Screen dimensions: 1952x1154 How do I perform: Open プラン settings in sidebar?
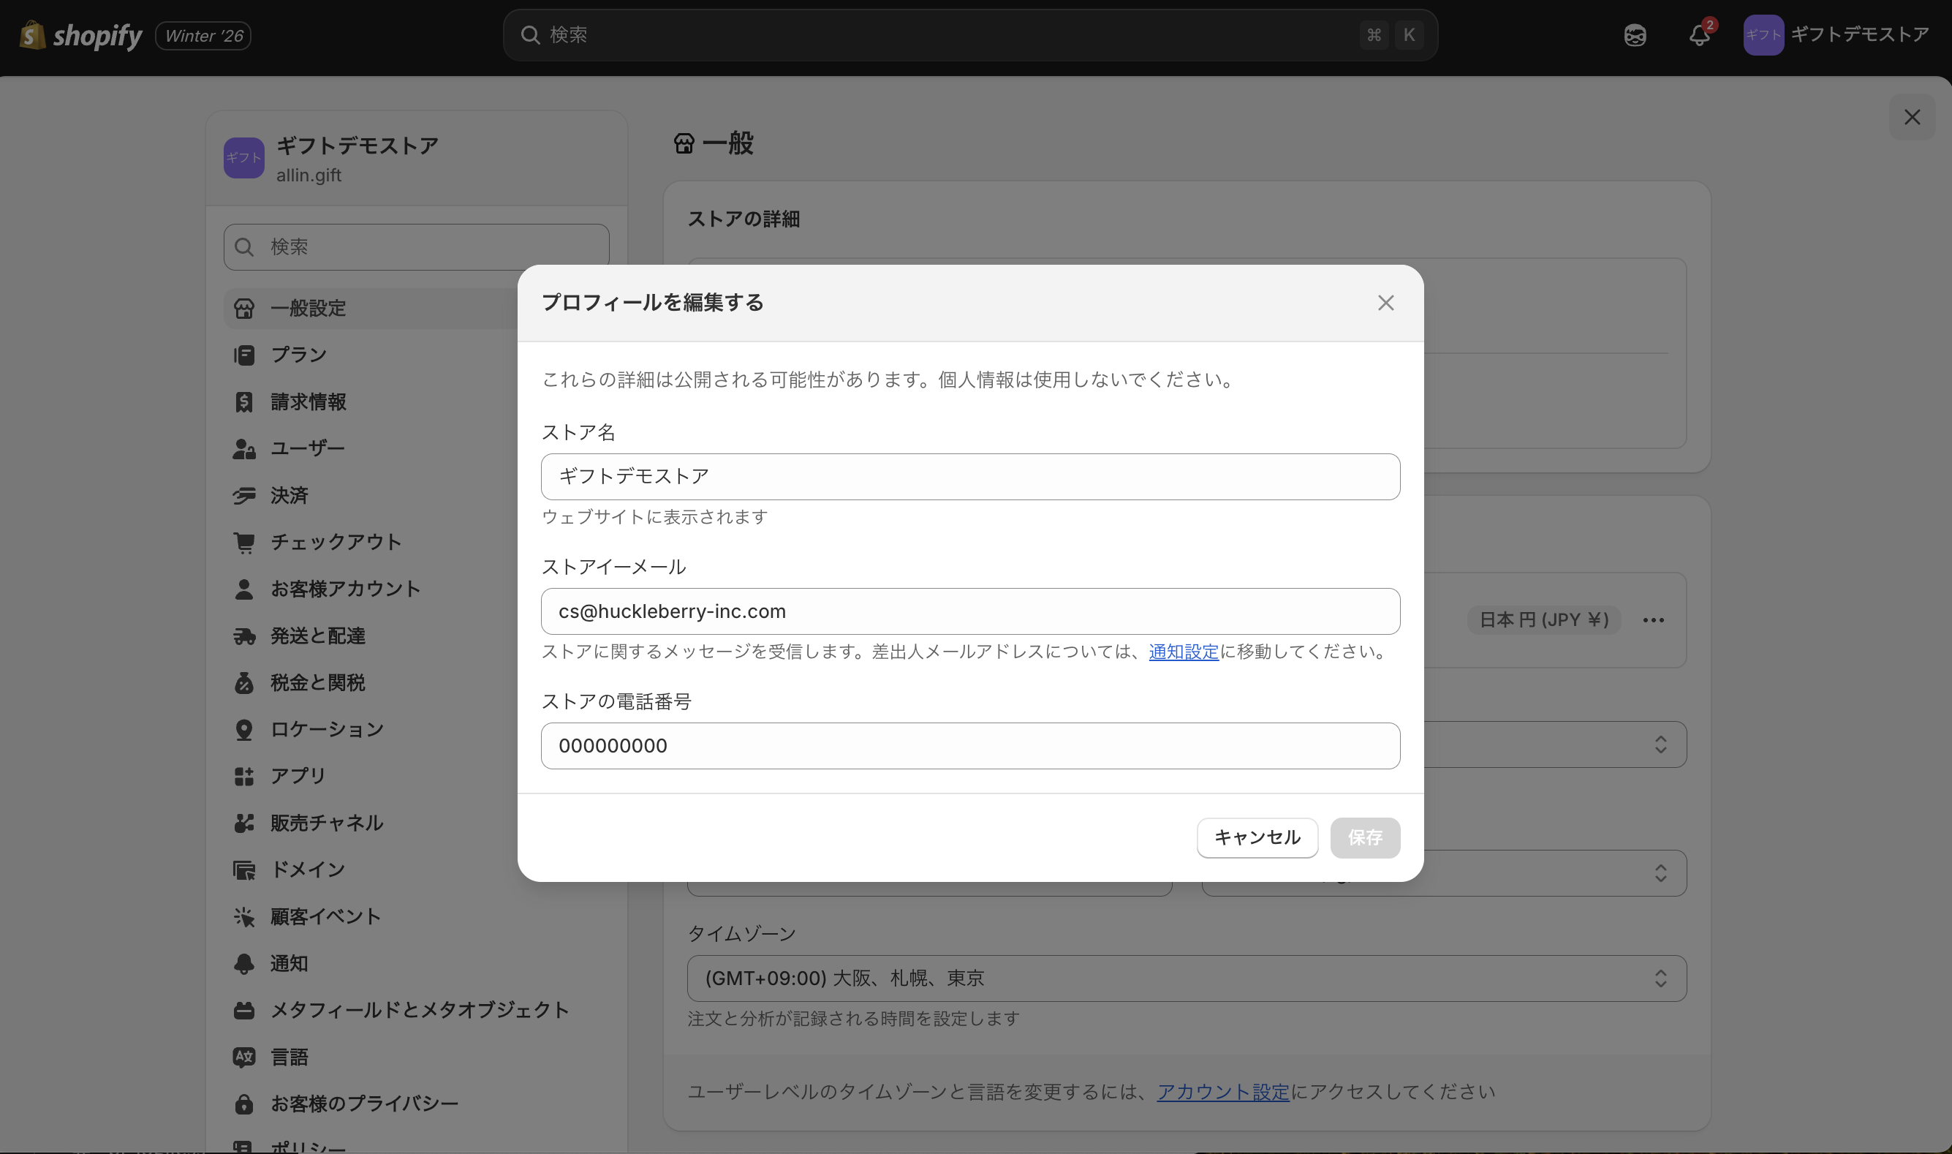pyautogui.click(x=298, y=355)
